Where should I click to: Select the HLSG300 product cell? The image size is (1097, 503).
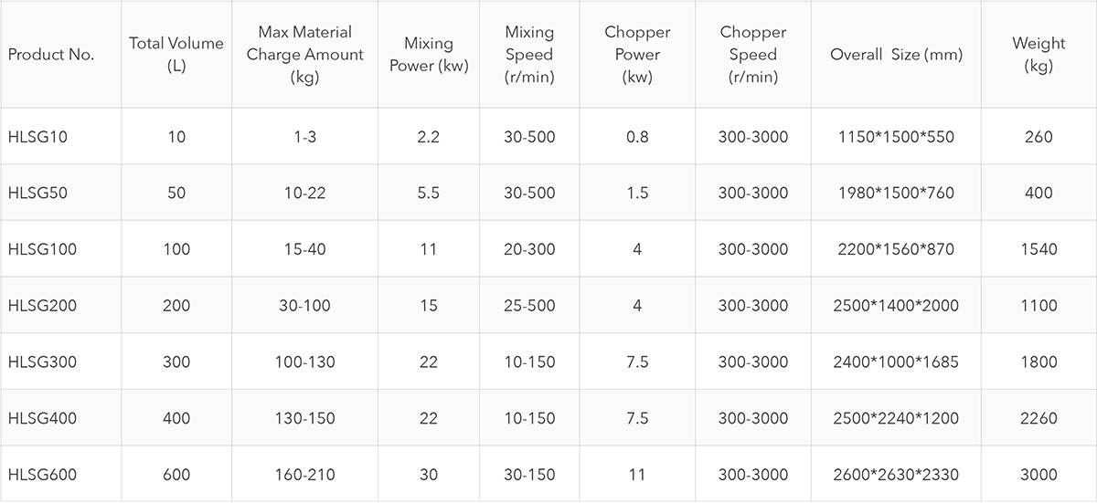coord(42,362)
